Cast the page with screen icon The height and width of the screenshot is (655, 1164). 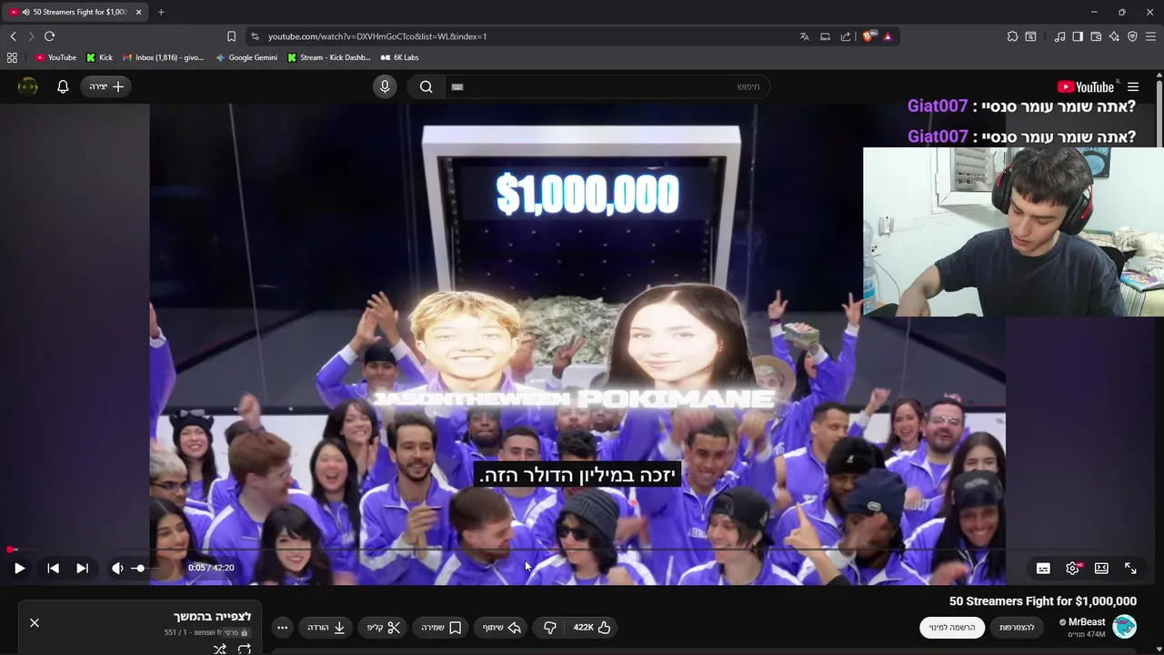click(825, 36)
